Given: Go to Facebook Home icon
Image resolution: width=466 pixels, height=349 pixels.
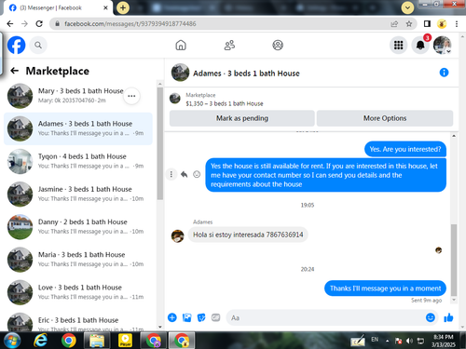Looking at the screenshot, I should click(x=181, y=46).
